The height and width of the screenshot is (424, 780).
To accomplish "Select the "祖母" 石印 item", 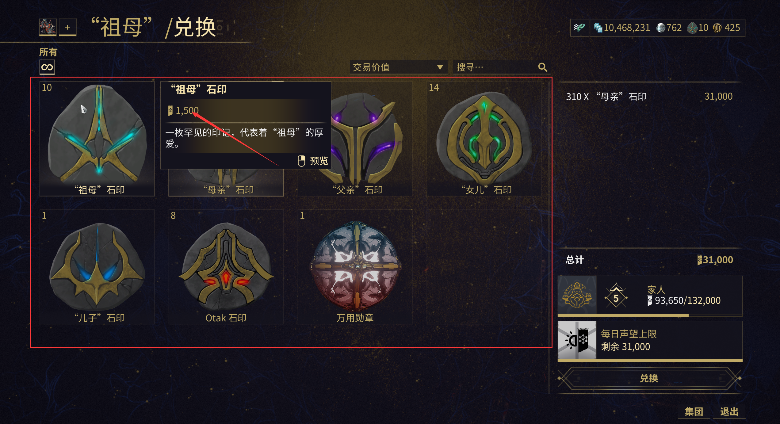I will point(97,139).
